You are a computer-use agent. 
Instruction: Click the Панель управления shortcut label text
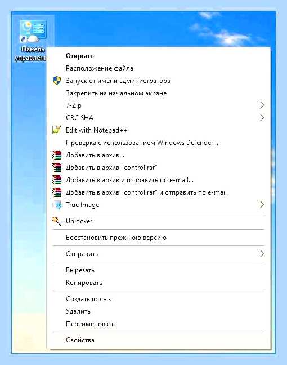[30, 53]
